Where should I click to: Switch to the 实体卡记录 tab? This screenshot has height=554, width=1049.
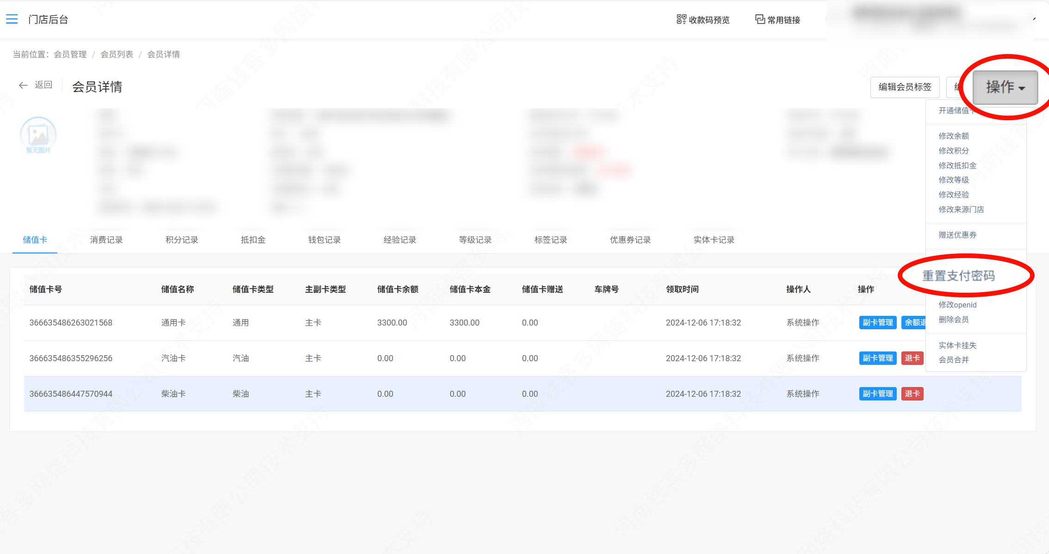[714, 240]
